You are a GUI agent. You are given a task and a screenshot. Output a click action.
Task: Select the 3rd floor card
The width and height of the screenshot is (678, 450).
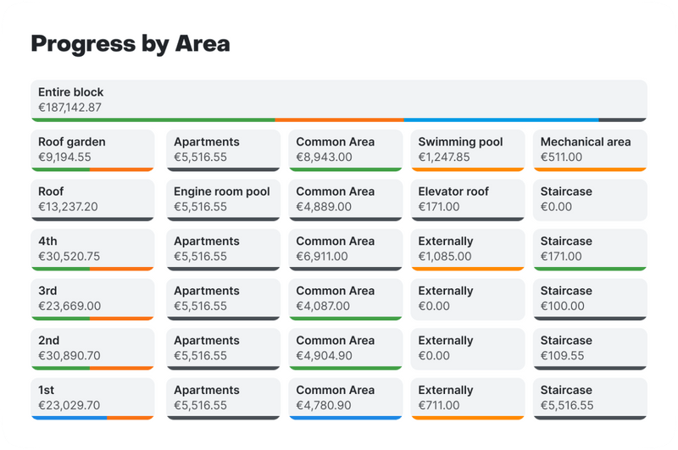(92, 298)
